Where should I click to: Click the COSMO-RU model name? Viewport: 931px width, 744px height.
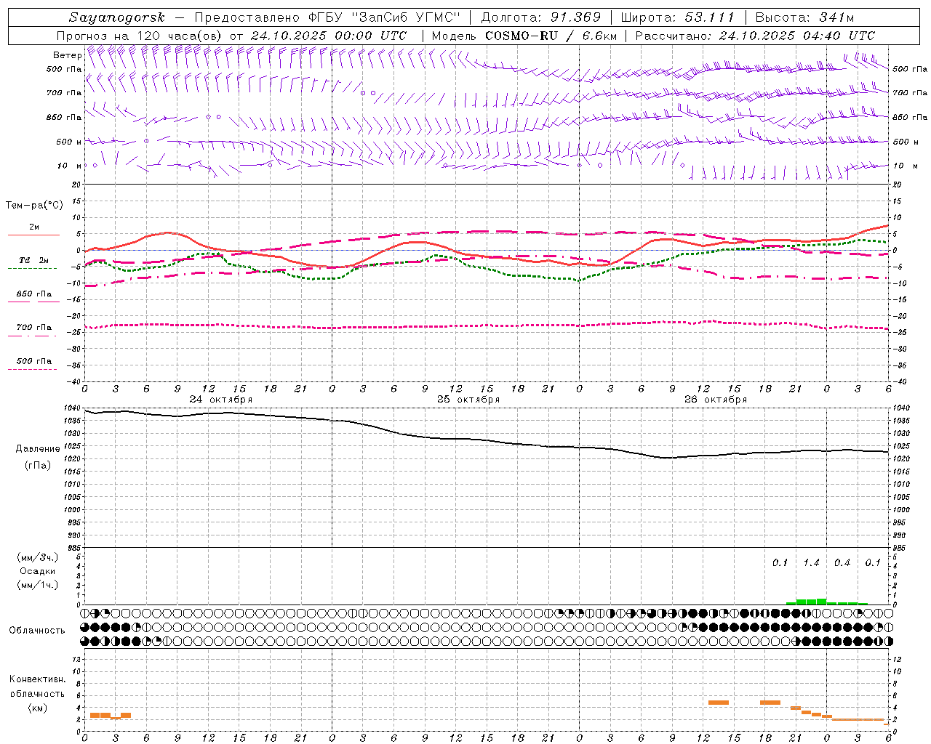[521, 36]
